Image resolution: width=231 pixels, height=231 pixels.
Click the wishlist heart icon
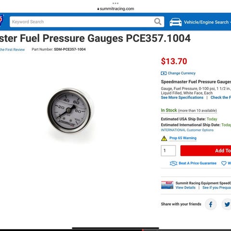click(224, 163)
